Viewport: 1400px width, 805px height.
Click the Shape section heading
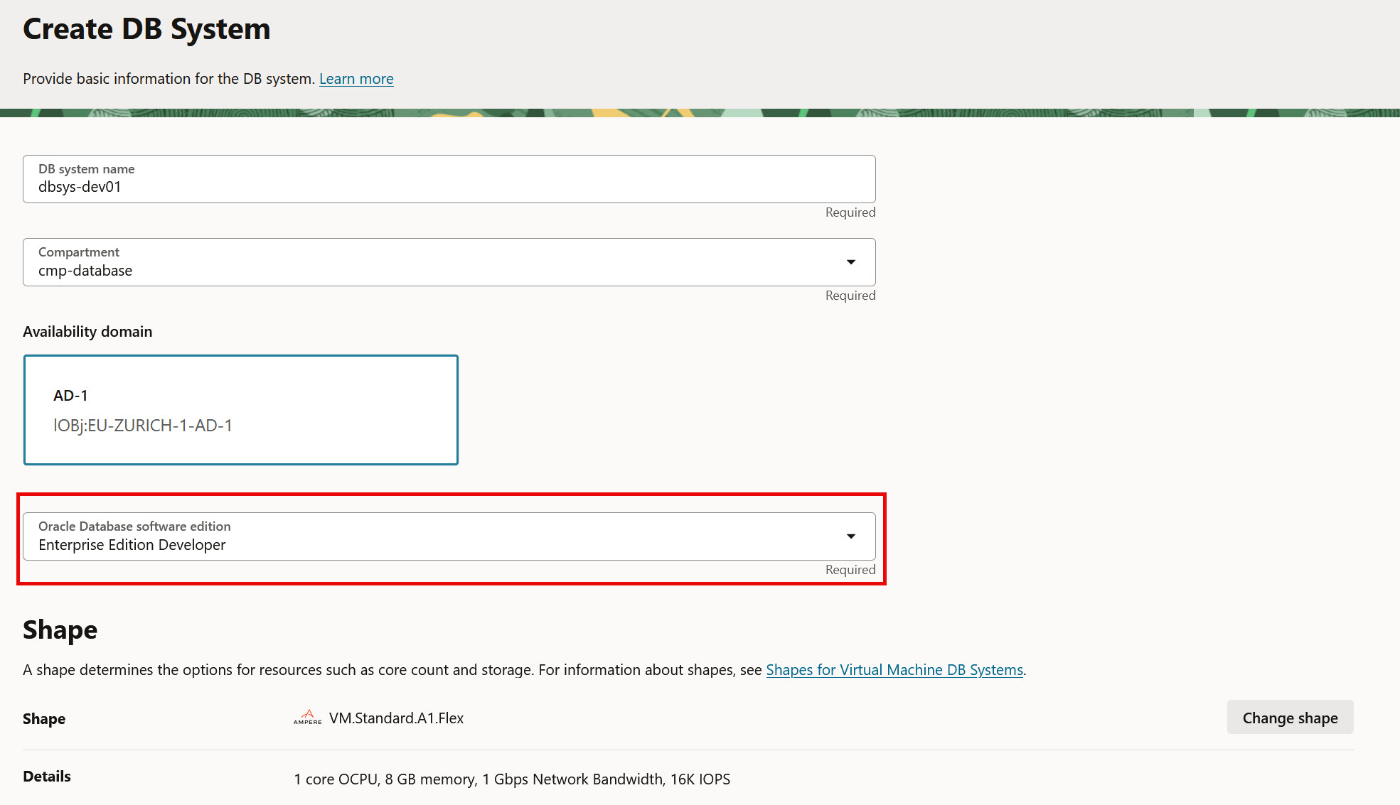point(60,630)
